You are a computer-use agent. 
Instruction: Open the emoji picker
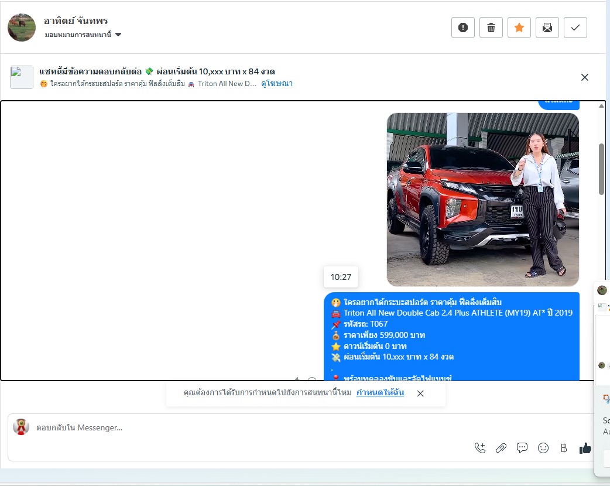coord(543,448)
